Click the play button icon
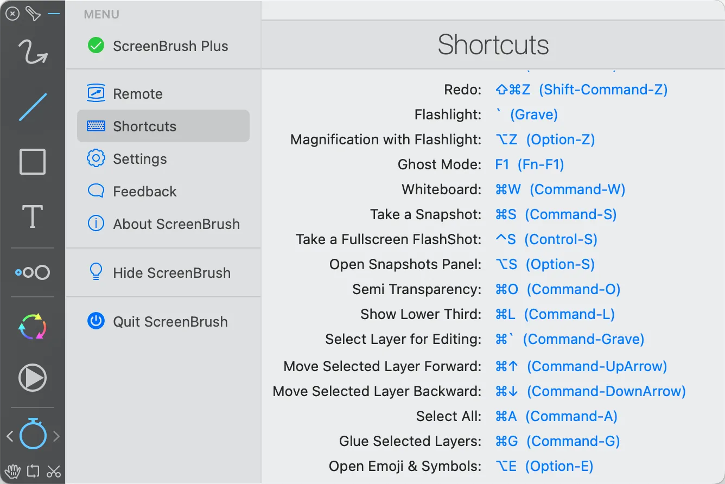Viewport: 725px width, 484px height. click(x=33, y=378)
